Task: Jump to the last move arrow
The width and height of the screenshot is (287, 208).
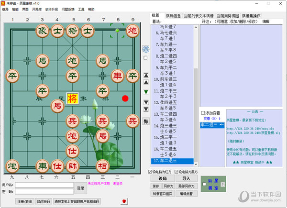Action: pyautogui.click(x=146, y=109)
